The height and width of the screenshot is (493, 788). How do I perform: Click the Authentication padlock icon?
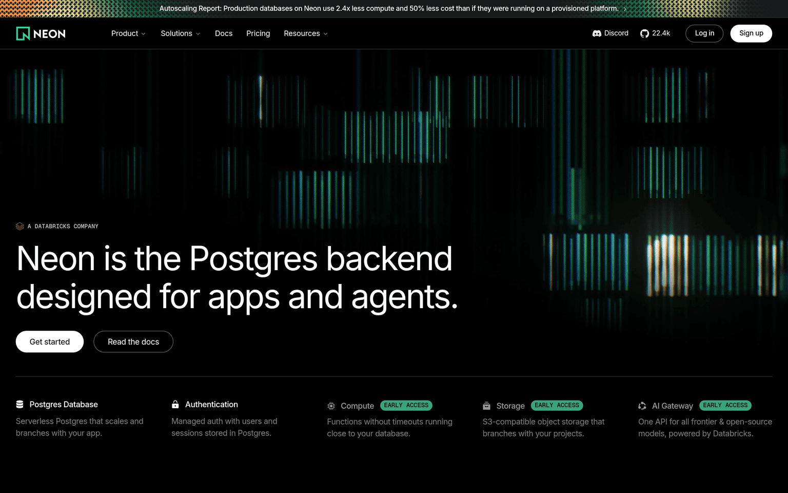click(175, 404)
